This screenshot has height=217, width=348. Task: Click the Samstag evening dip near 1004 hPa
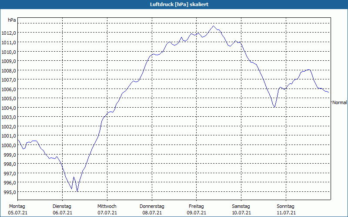coord(274,107)
